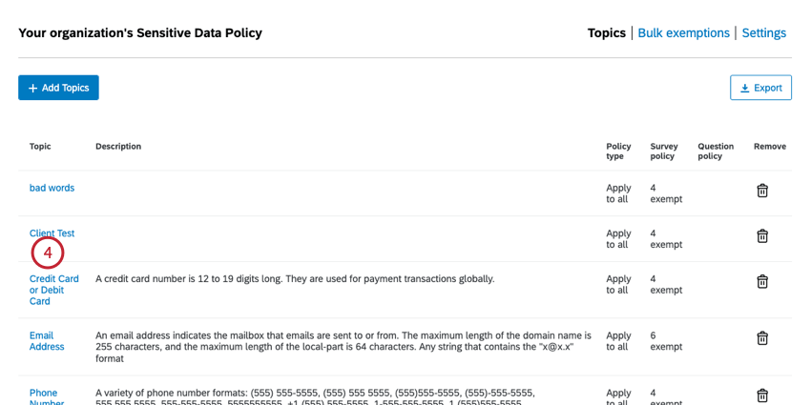Delete the bad words topic trash icon
The height and width of the screenshot is (405, 811).
[762, 191]
